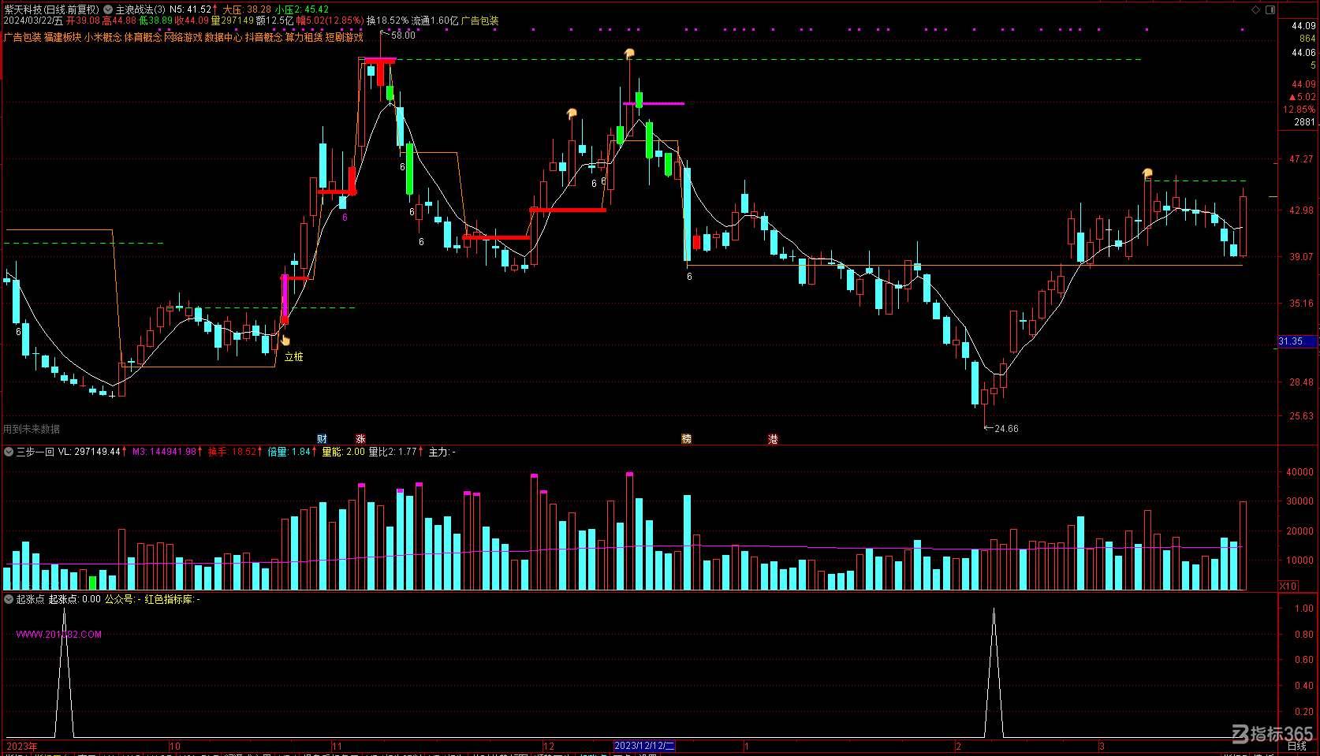The width and height of the screenshot is (1320, 756).
Task: Click the signal icon above the late-November peak
Action: pyautogui.click(x=572, y=114)
